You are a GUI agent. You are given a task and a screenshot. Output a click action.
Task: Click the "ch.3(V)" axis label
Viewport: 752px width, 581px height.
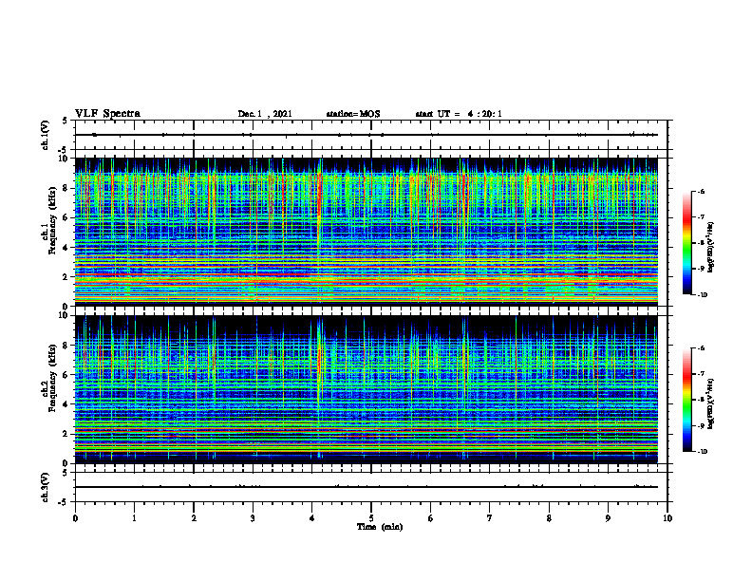46,487
